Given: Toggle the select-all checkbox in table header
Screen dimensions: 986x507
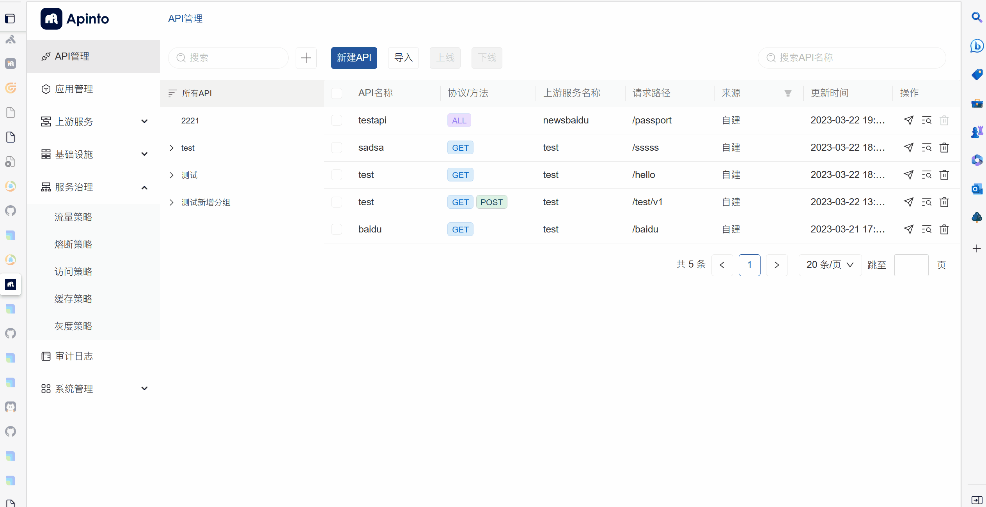Looking at the screenshot, I should [337, 93].
